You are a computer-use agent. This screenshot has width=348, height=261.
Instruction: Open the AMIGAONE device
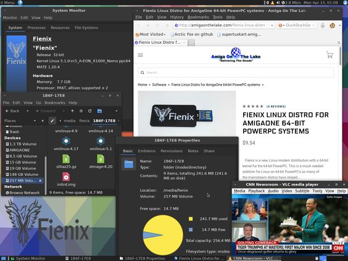click(x=18, y=150)
